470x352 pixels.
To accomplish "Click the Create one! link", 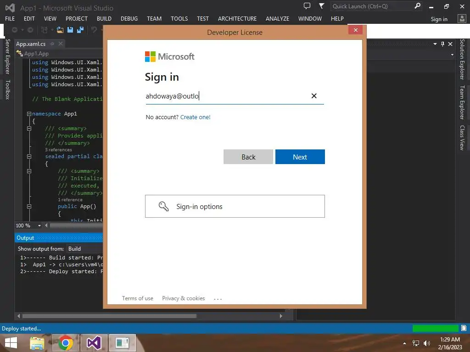I will pos(196,117).
